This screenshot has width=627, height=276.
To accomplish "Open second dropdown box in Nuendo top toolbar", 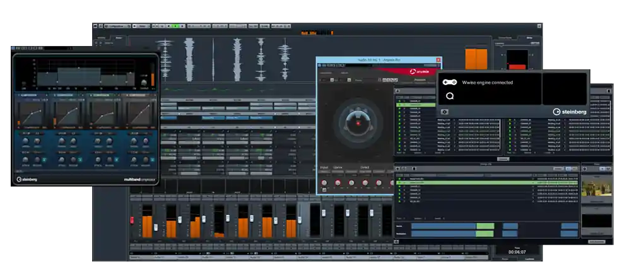I will 141,26.
